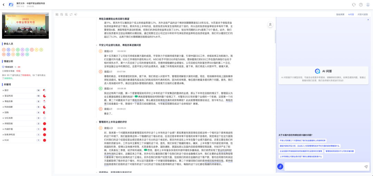Image resolution: width=373 pixels, height=176 pixels.
Task: Clear chat with the blue broom icon
Action: (x=280, y=166)
